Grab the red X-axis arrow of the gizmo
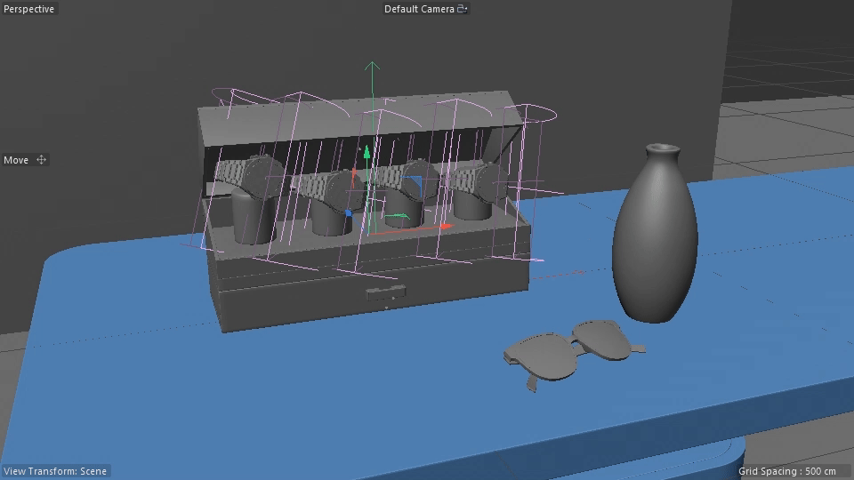The height and width of the screenshot is (480, 854). click(x=445, y=227)
